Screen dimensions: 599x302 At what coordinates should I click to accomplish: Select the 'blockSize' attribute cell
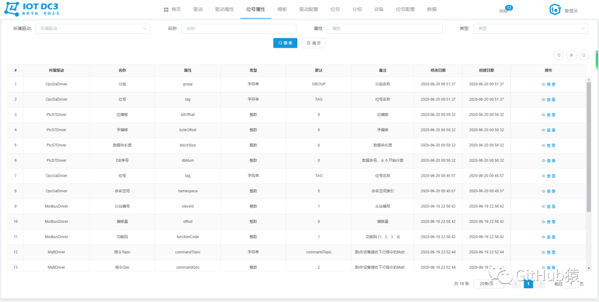187,145
